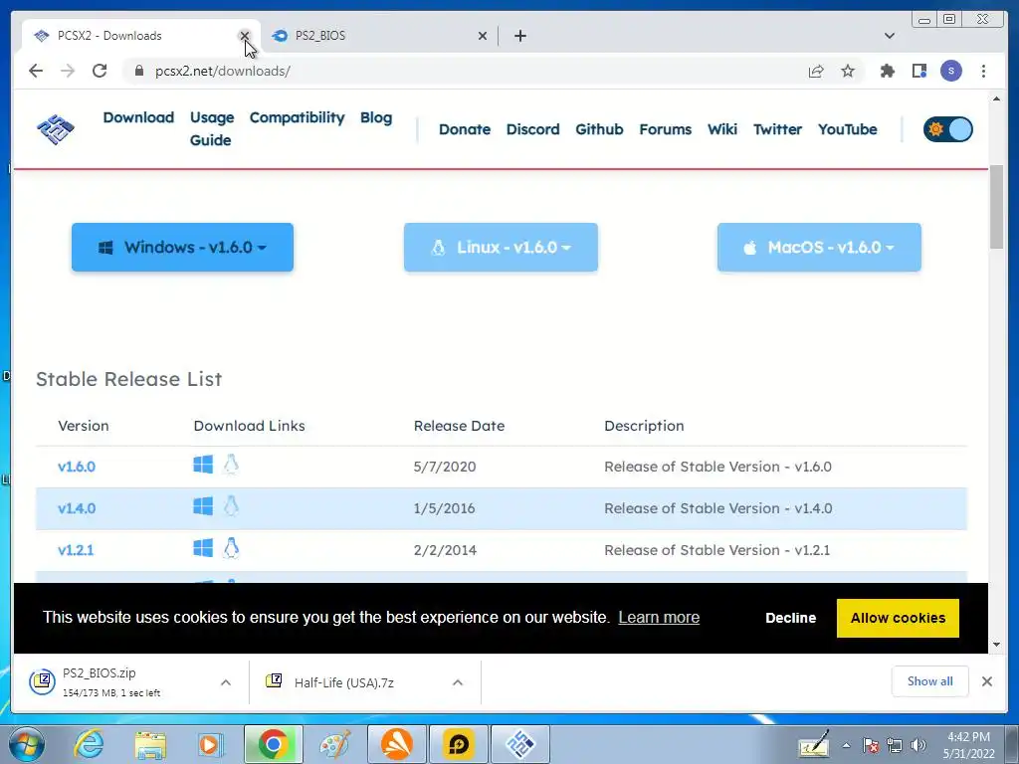1019x764 pixels.
Task: Go forward to next page
Action: coord(68,71)
